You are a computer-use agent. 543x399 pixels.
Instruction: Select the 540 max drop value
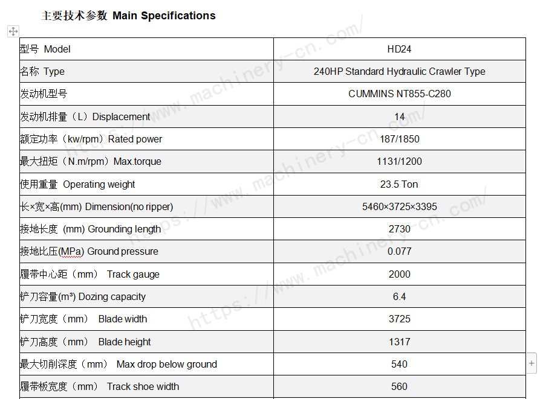click(x=399, y=365)
